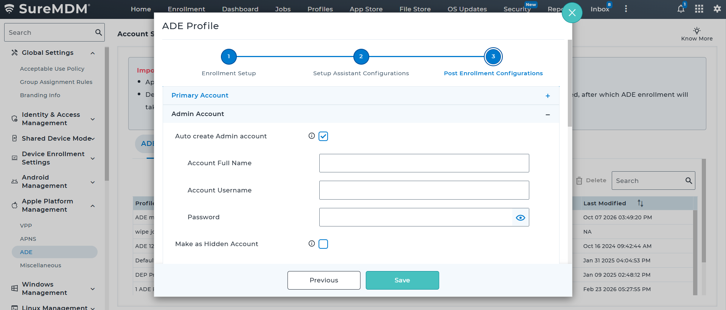Uncheck Auto create Admin account
The image size is (726, 310).
[x=323, y=136]
